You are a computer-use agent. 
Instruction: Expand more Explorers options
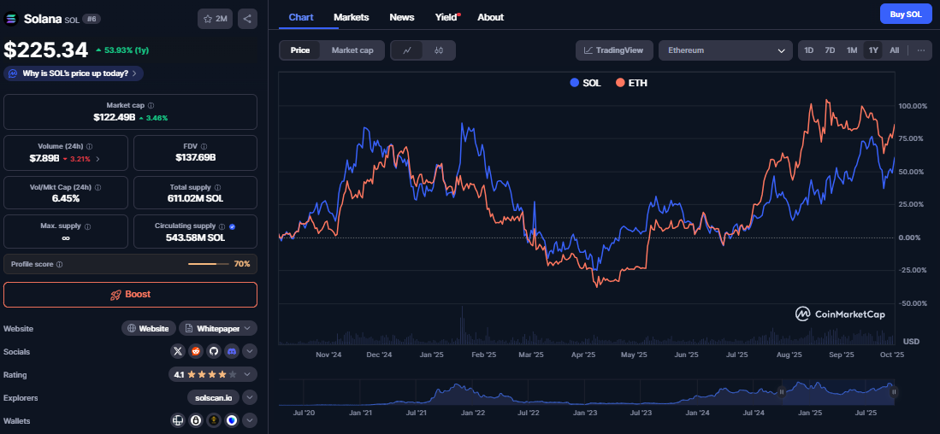click(250, 397)
